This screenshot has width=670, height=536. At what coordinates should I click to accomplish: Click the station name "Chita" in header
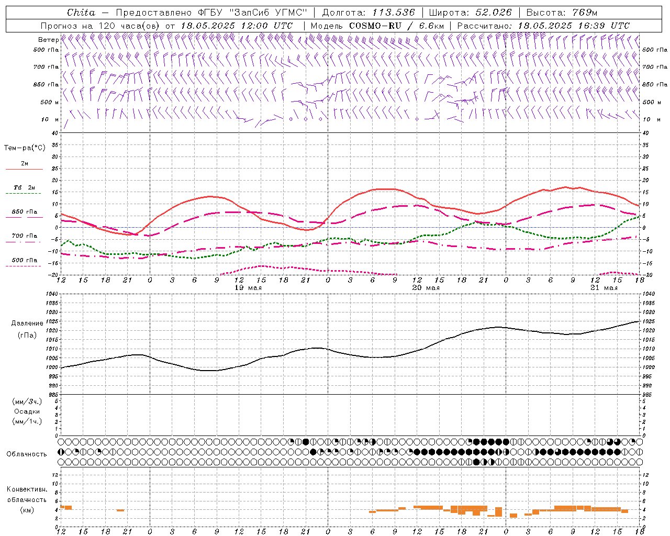[81, 13]
